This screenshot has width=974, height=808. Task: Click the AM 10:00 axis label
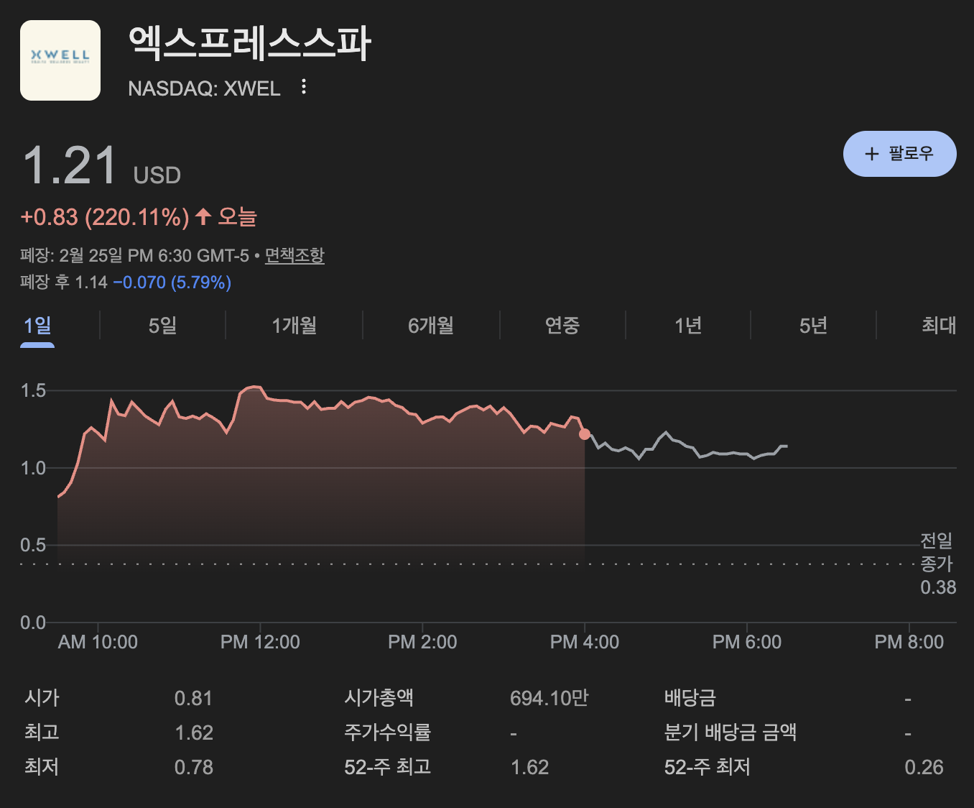(x=98, y=642)
